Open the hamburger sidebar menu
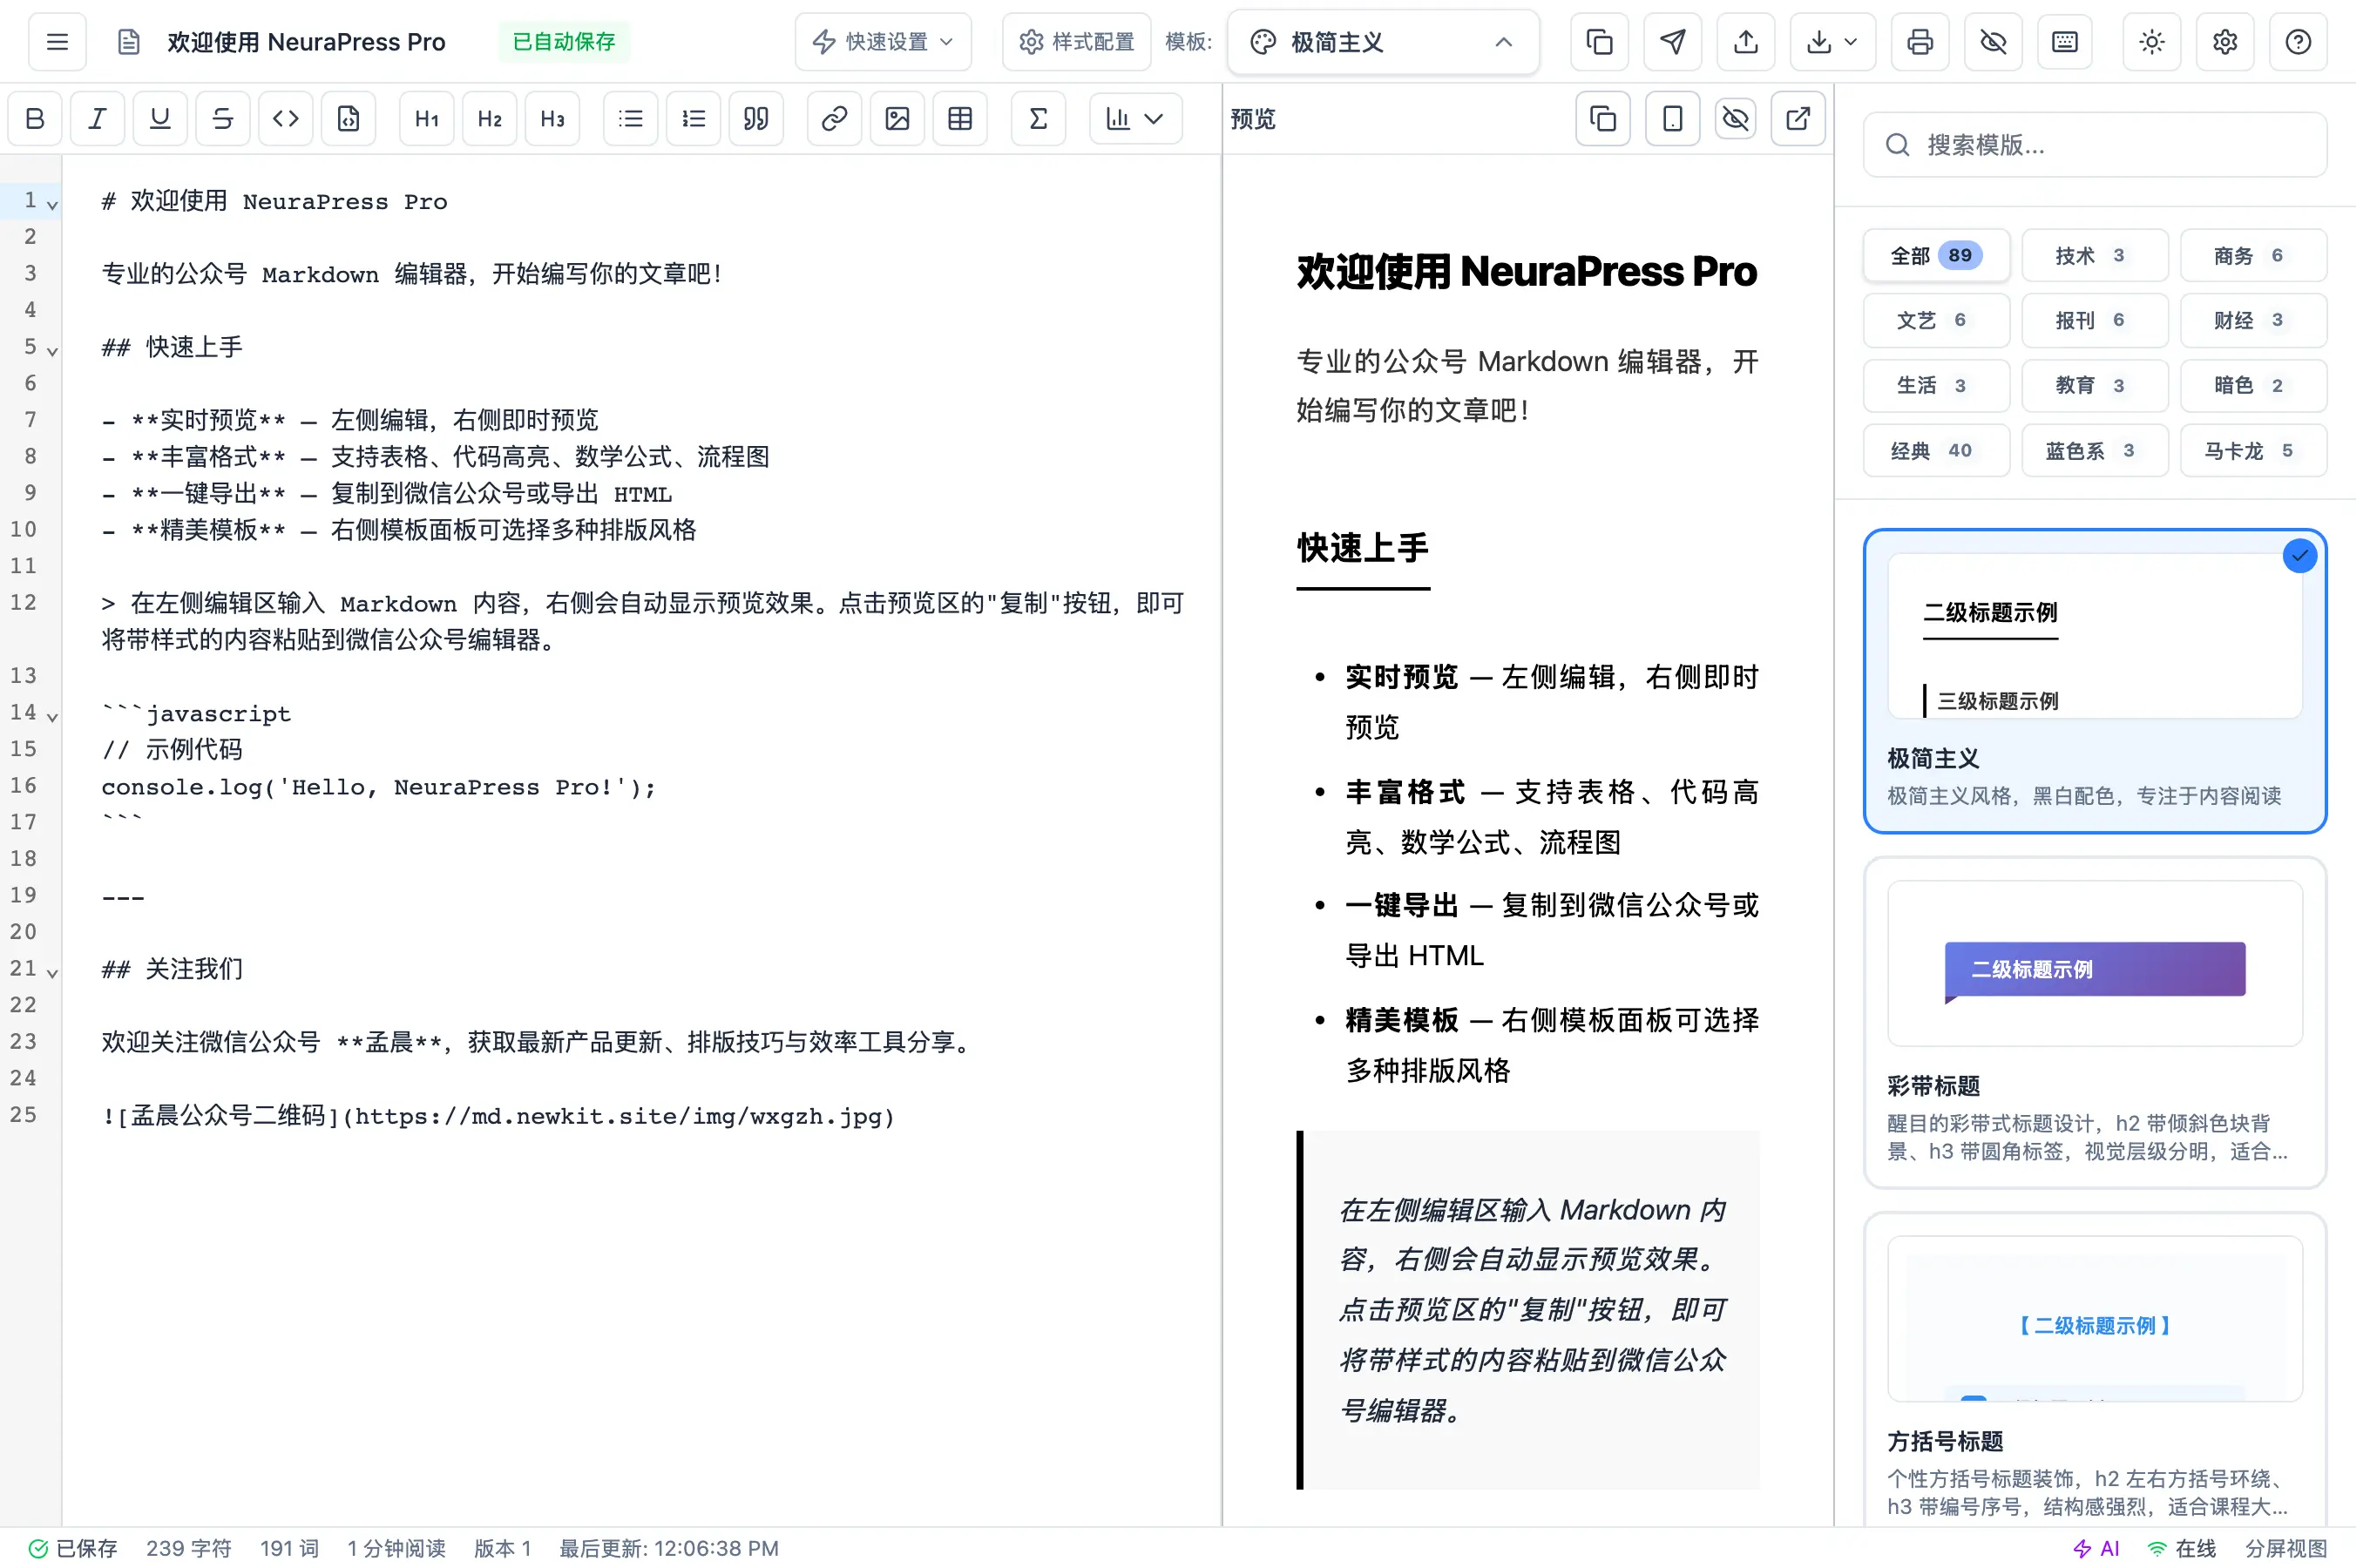Viewport: 2370px width, 1568px height. (57, 42)
